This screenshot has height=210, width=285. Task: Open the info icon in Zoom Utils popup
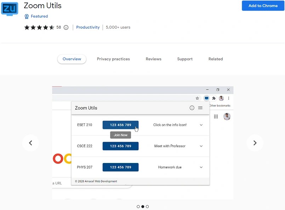pos(192,108)
